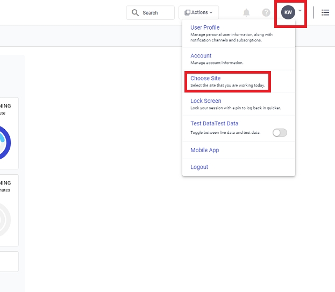
Task: Click the help question mark icon
Action: (x=266, y=12)
